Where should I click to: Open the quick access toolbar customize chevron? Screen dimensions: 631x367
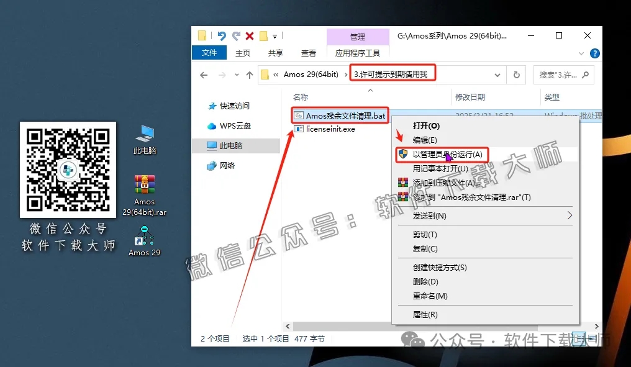(274, 35)
